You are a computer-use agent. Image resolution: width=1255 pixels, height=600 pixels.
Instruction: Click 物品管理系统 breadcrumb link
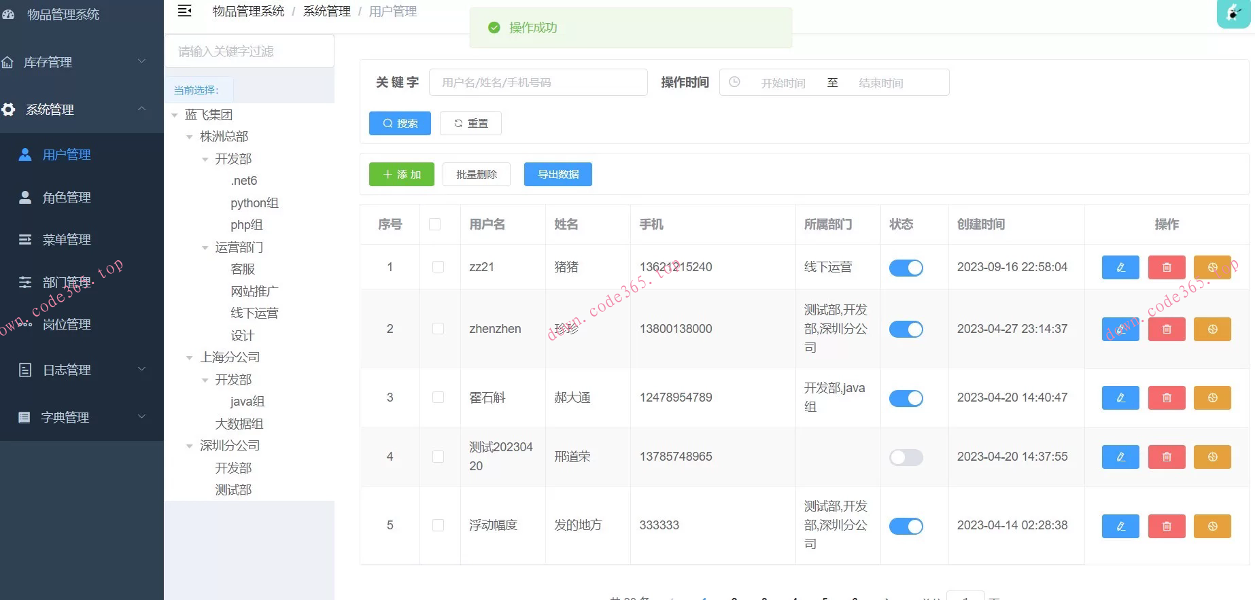click(249, 12)
